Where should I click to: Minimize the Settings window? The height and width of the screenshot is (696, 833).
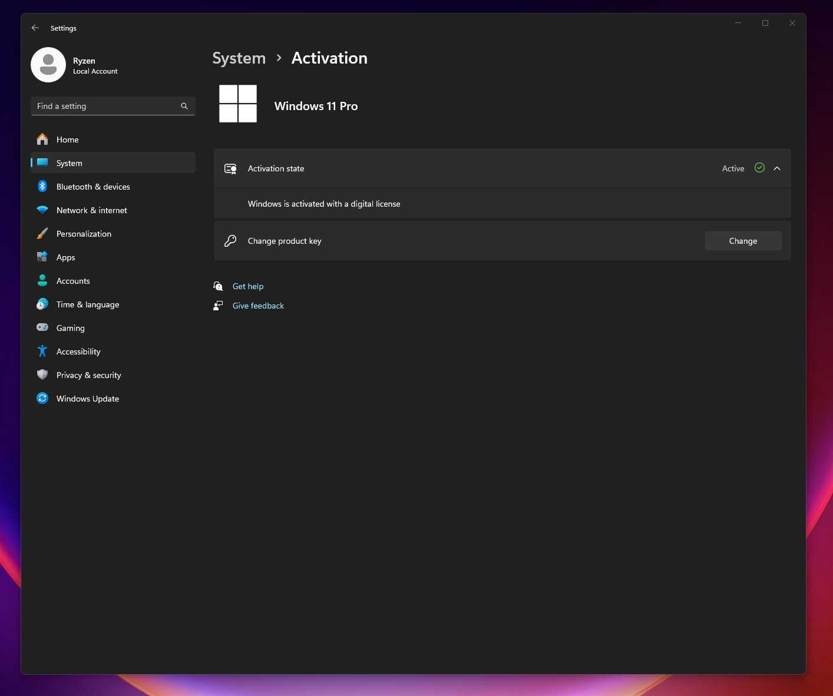pyautogui.click(x=738, y=23)
